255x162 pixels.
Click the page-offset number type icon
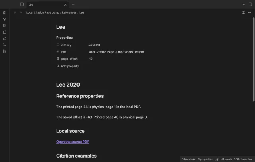pyautogui.click(x=58, y=59)
